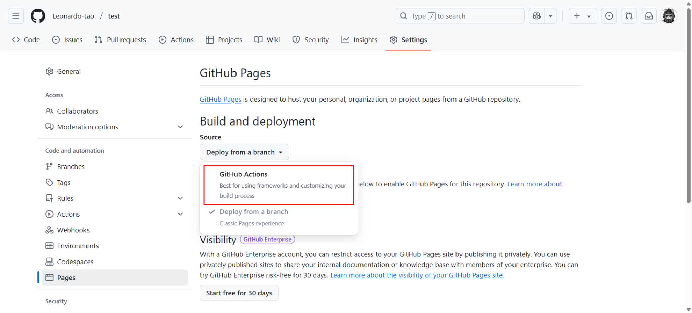692x313 pixels.
Task: Expand the Rules sidebar section
Action: [x=180, y=198]
